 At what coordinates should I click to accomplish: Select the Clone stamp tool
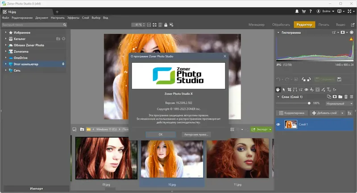312,89
